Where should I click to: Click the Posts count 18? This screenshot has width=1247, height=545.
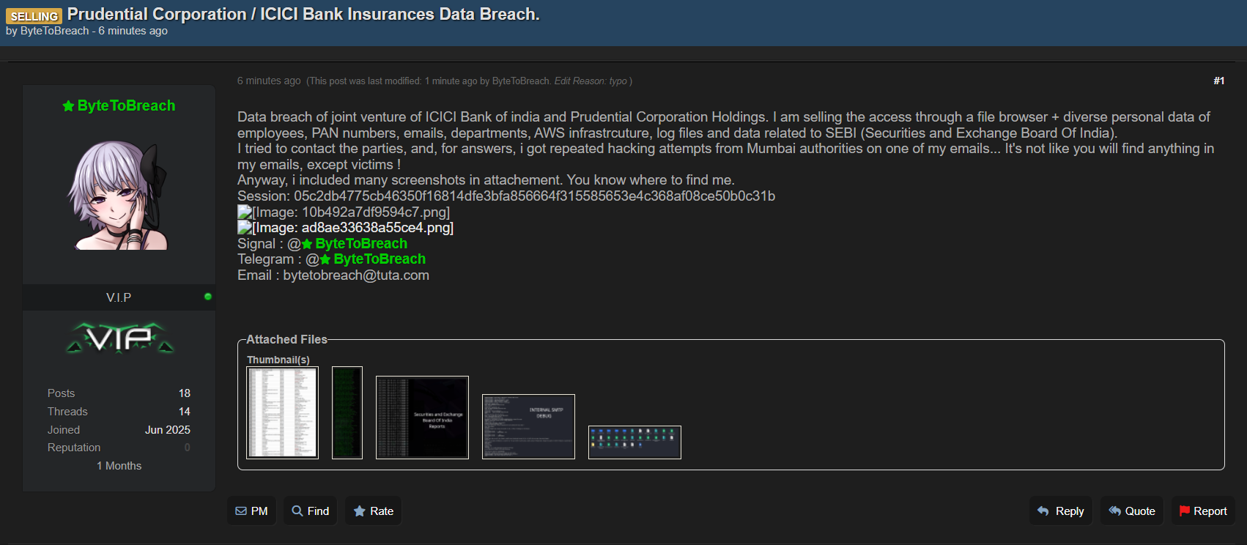pyautogui.click(x=185, y=393)
